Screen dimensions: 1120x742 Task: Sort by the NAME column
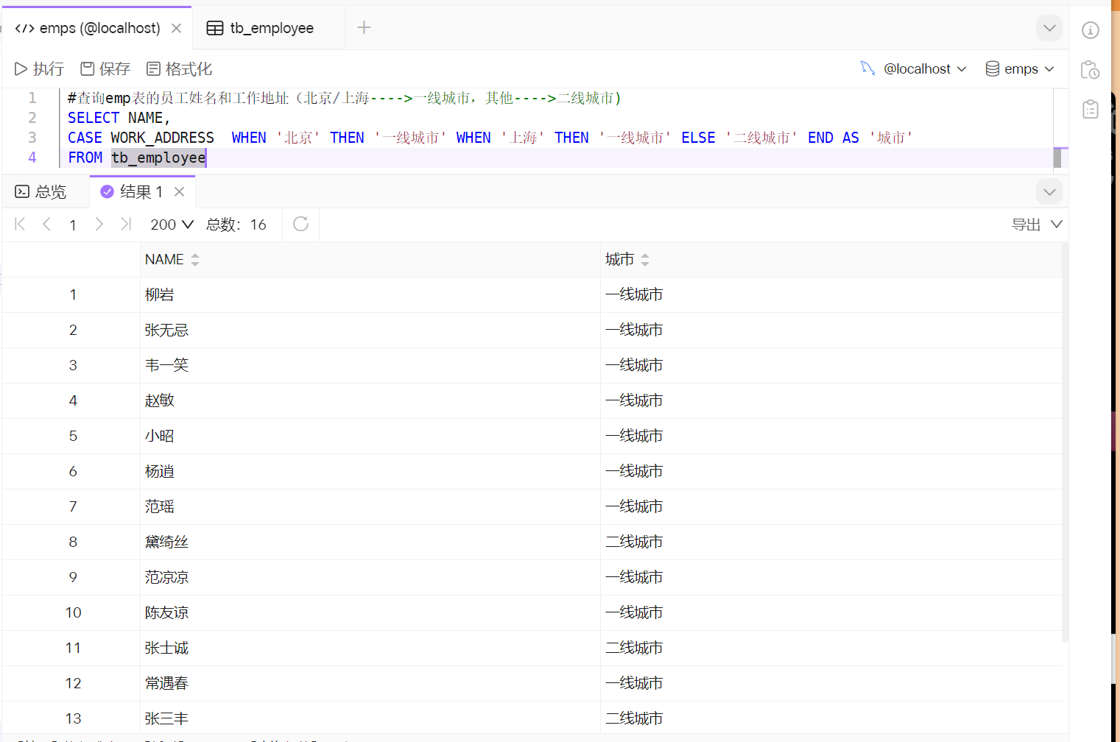[195, 260]
